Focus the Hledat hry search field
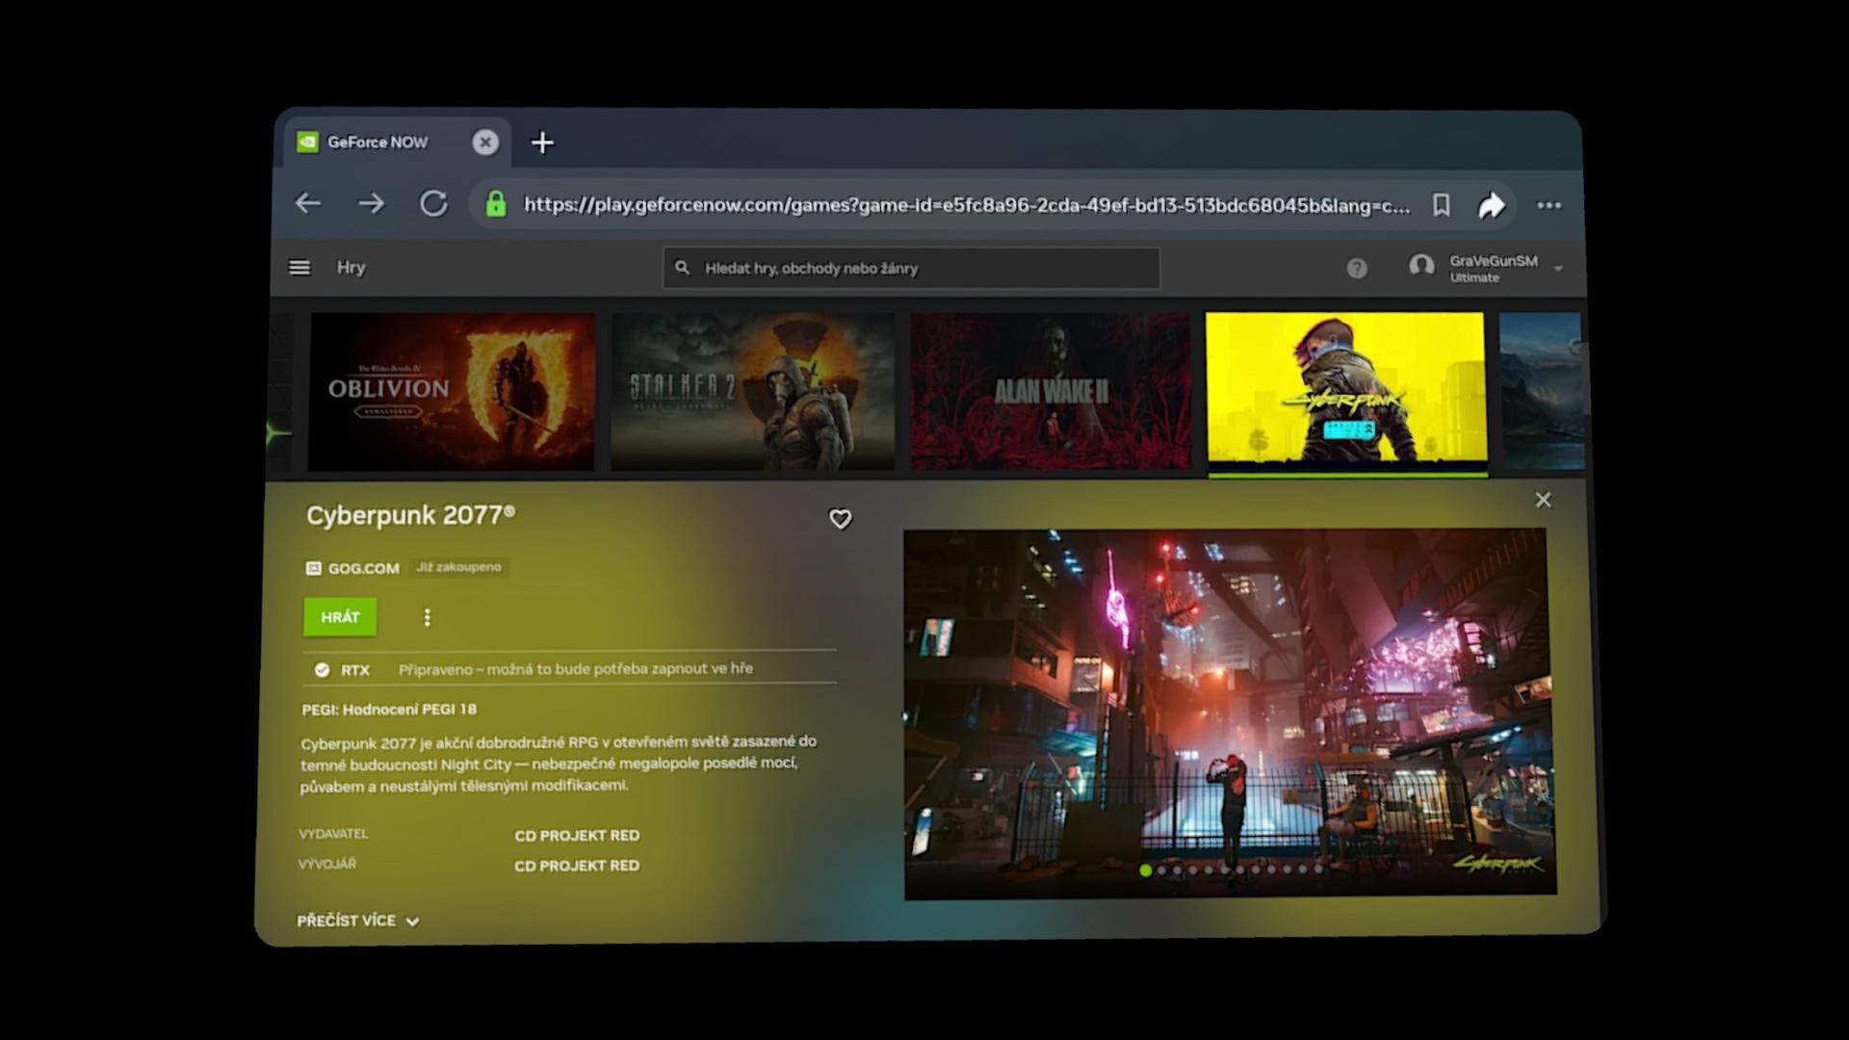This screenshot has height=1040, width=1849. coord(911,268)
